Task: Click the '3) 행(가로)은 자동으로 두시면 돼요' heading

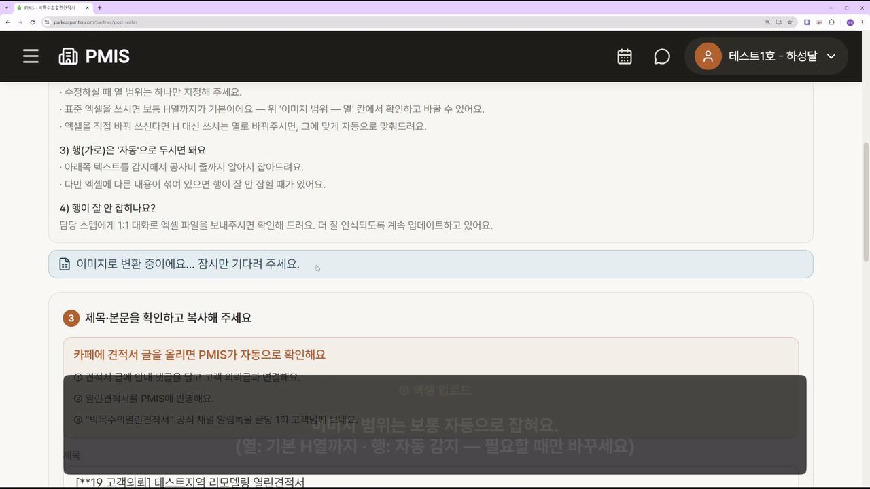Action: coord(133,150)
